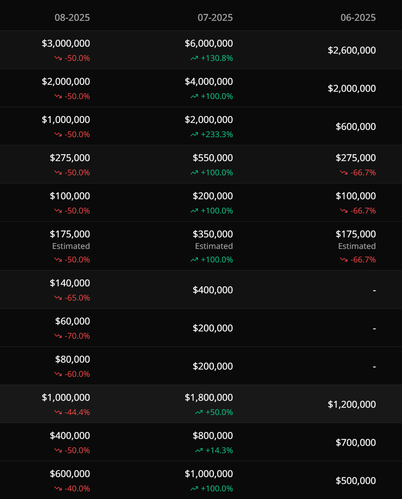This screenshot has height=499, width=402.
Task: Select the $1,200,000 cell
Action: pyautogui.click(x=352, y=404)
